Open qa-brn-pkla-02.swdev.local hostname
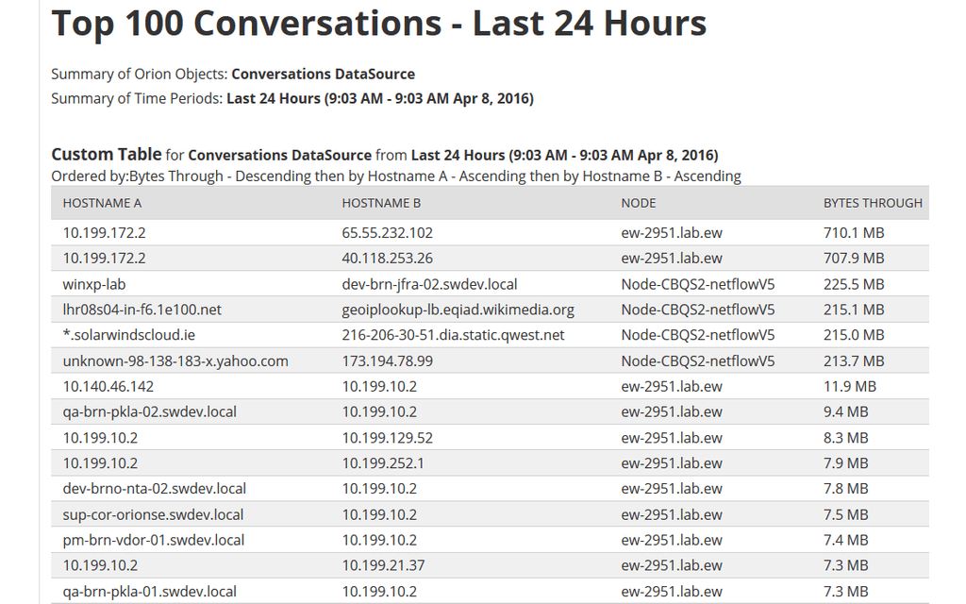966x604 pixels. click(150, 411)
